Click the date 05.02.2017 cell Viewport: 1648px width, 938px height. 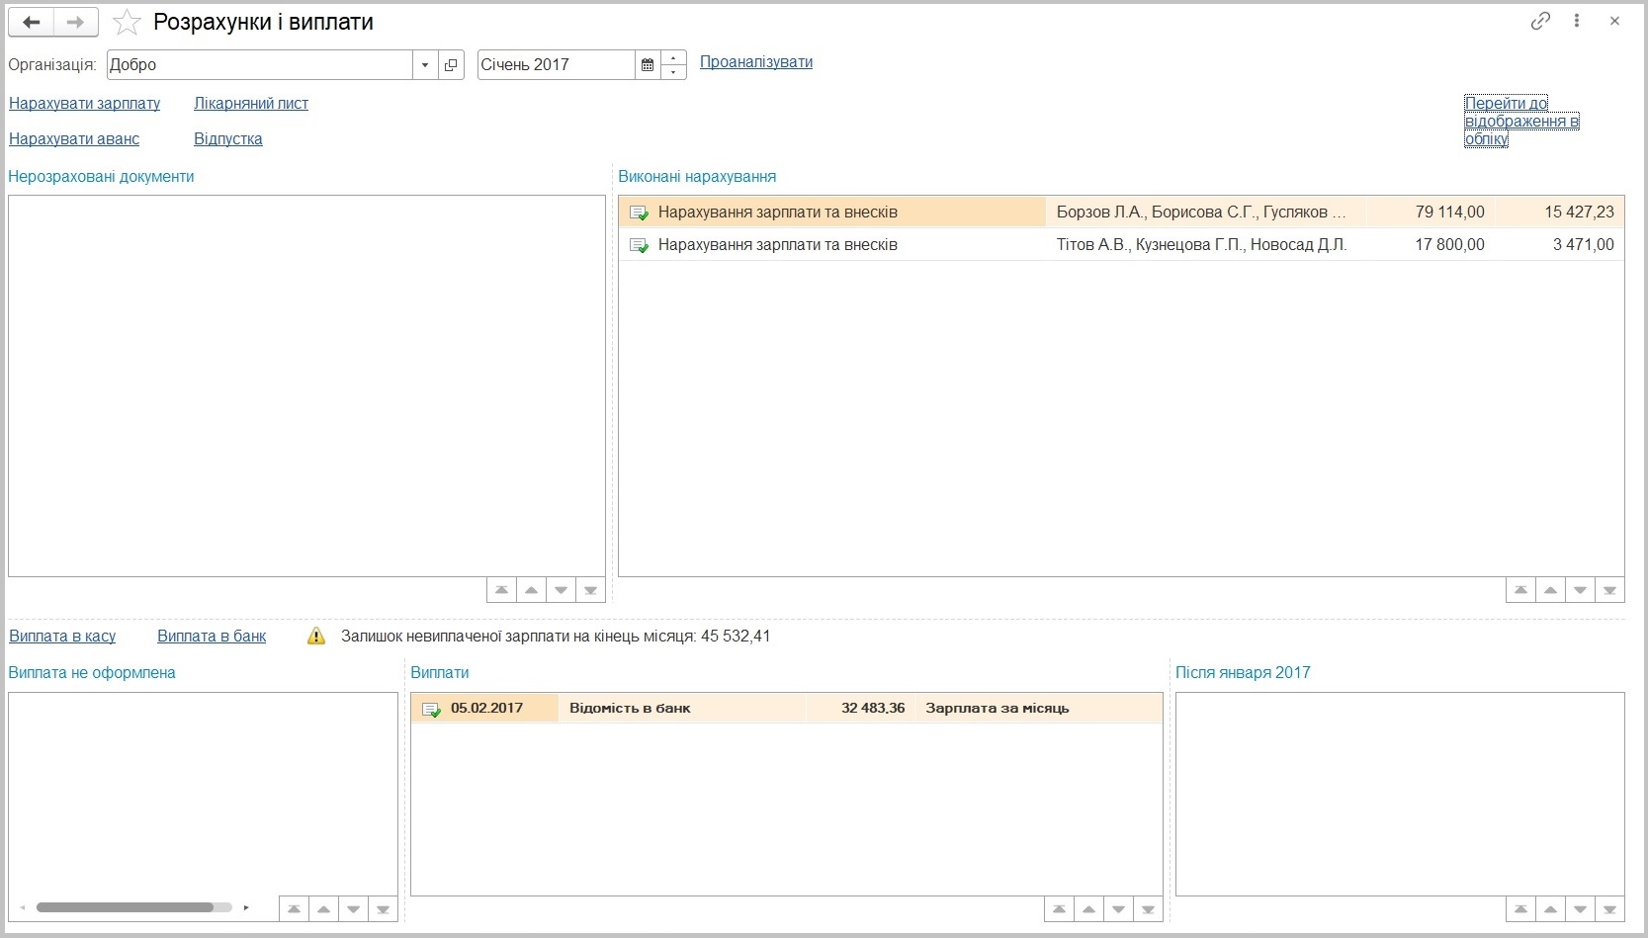(x=486, y=708)
